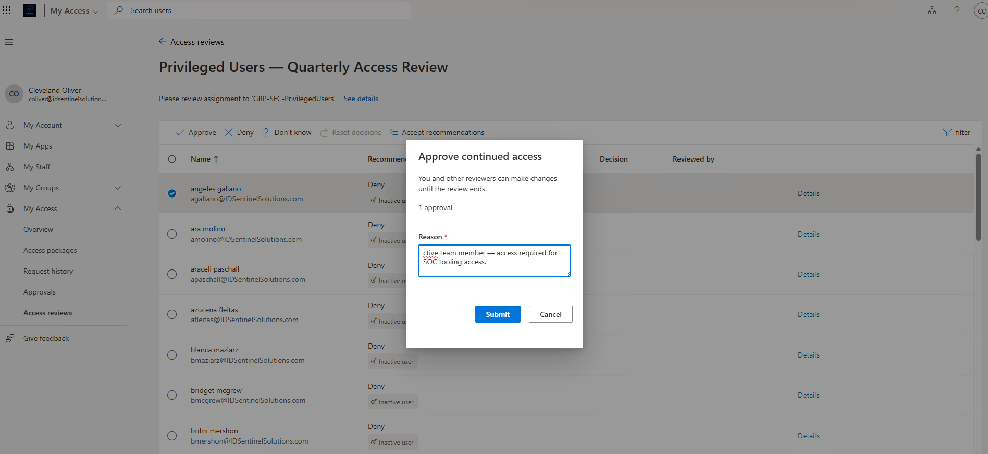Viewport: 988px width, 454px height.
Task: Click the Search users box
Action: pyautogui.click(x=259, y=10)
